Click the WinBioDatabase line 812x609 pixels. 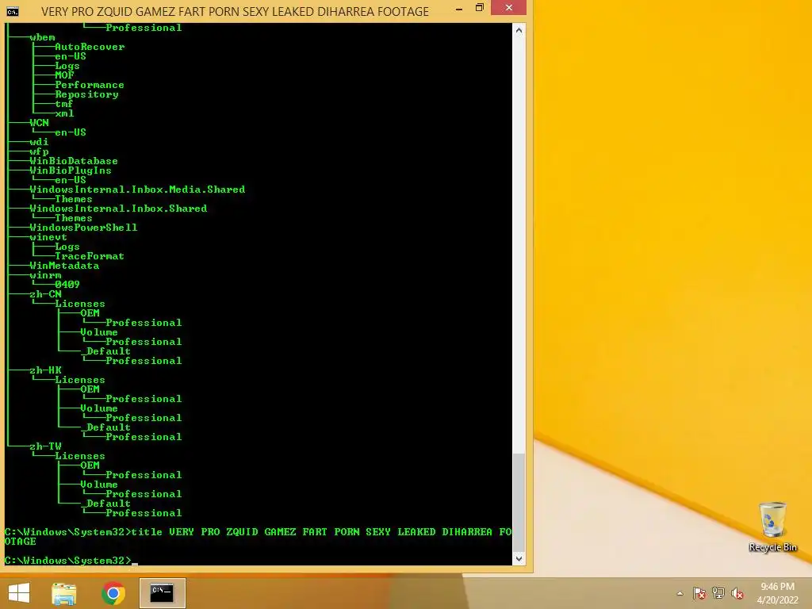74,161
